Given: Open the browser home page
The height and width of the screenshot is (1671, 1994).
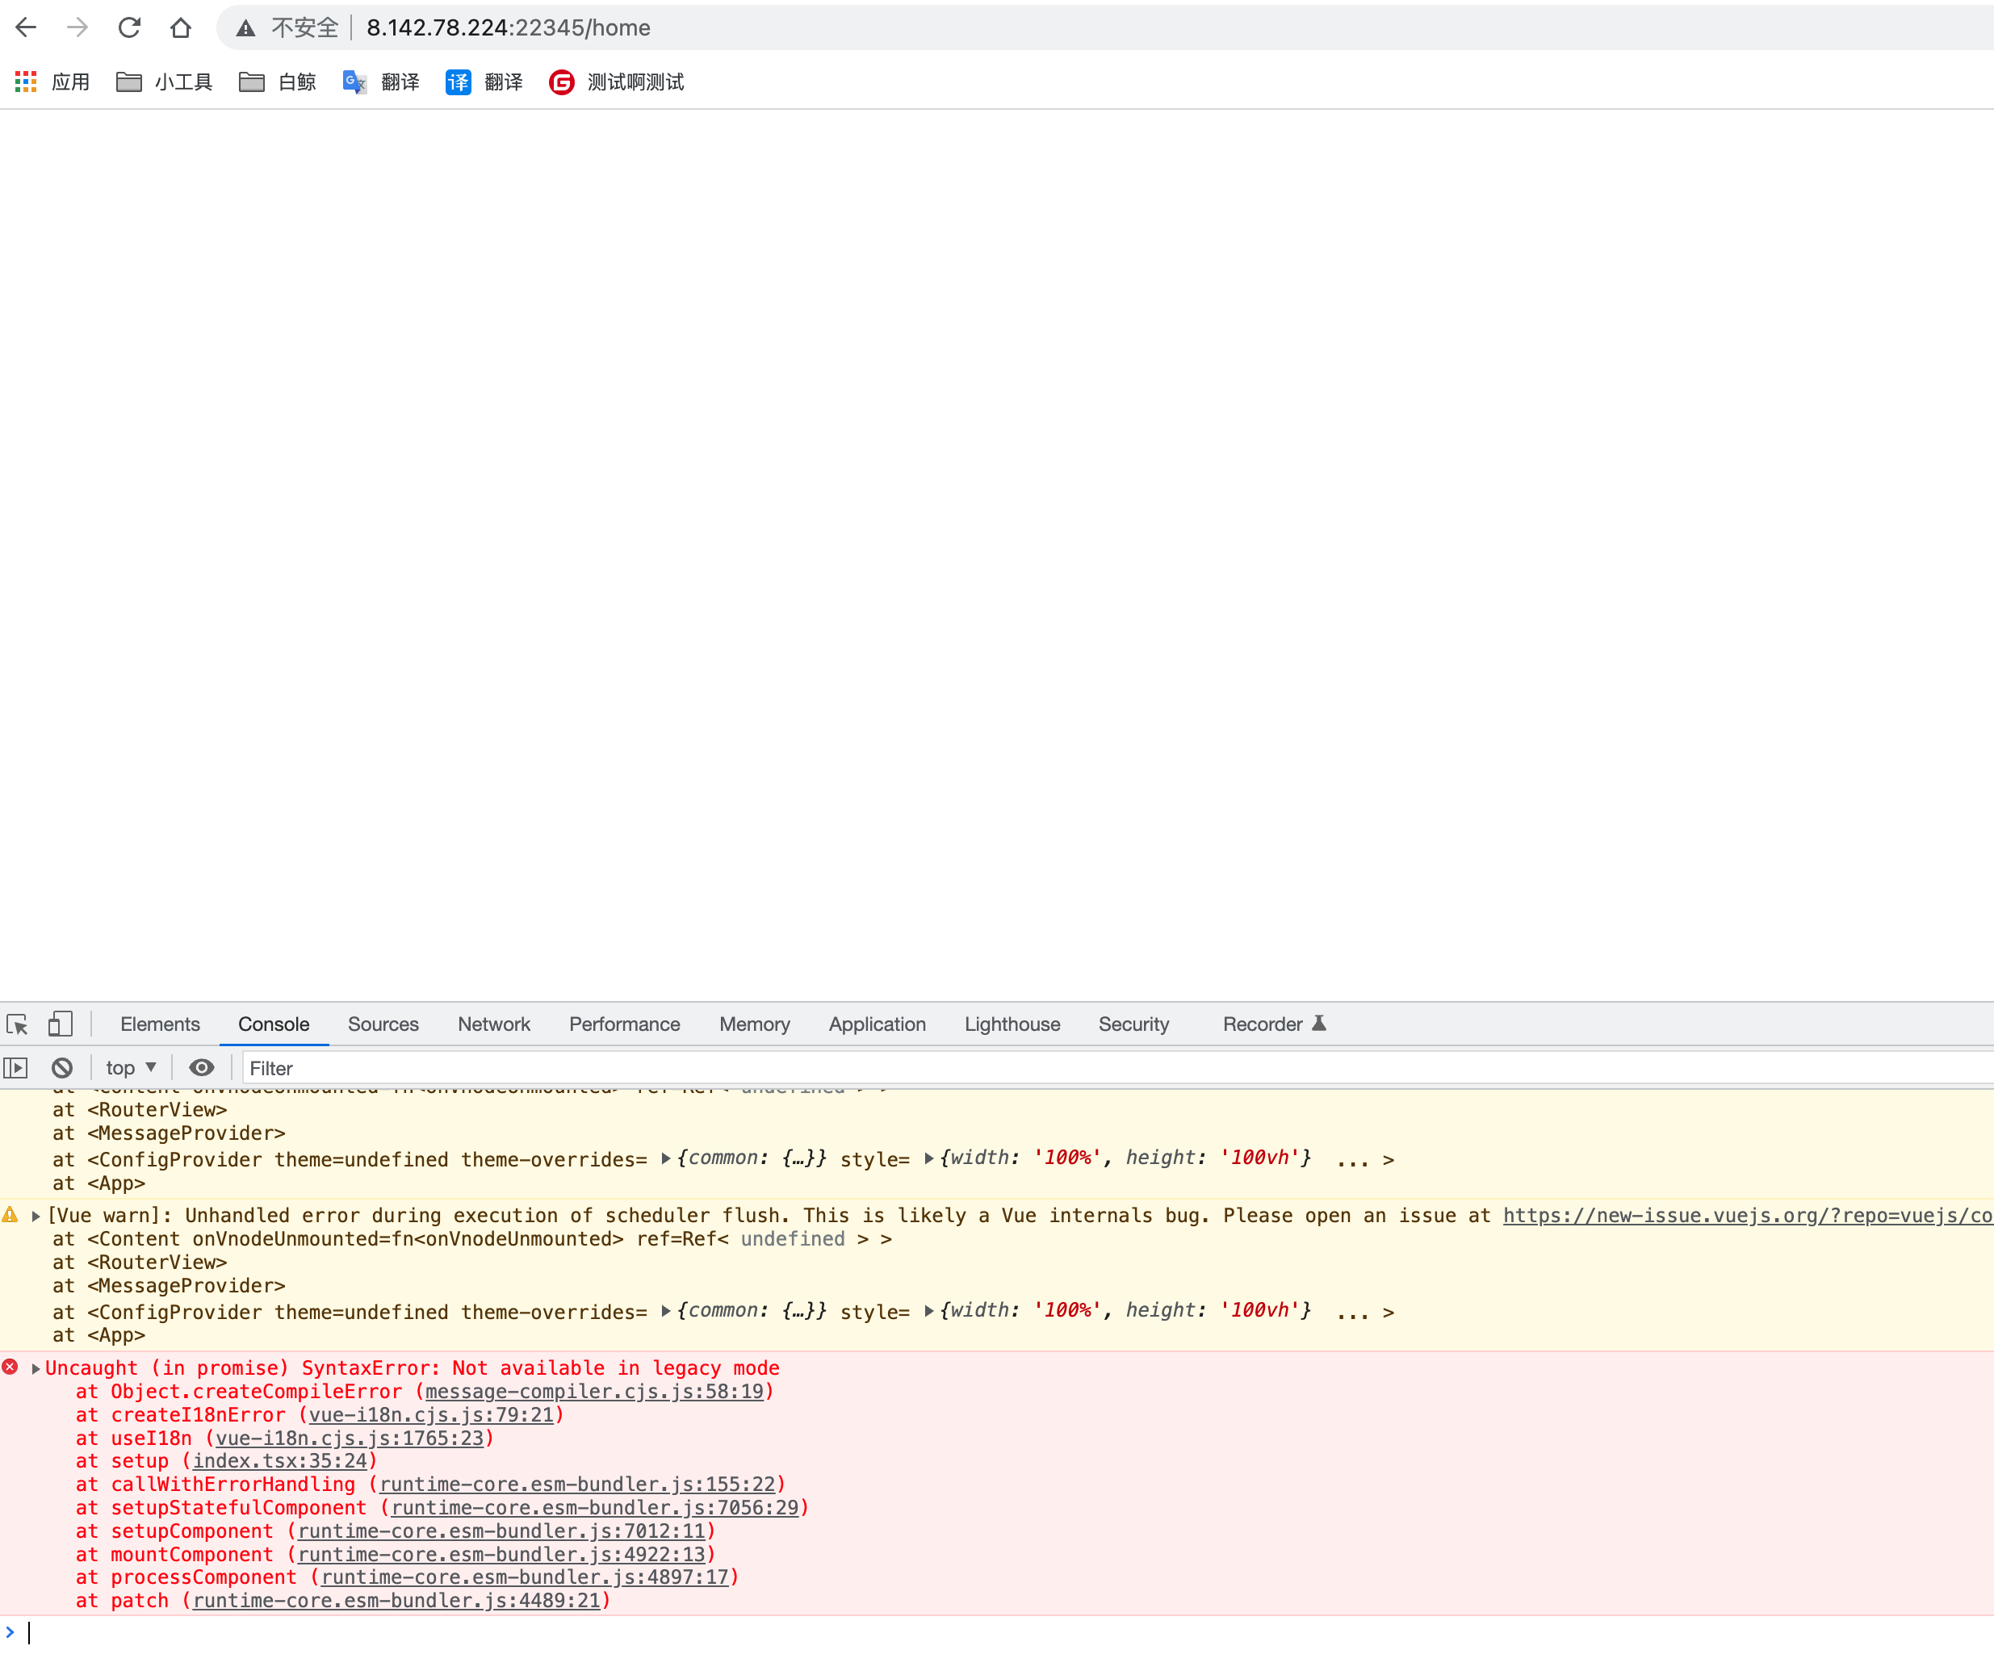Looking at the screenshot, I should [x=182, y=27].
